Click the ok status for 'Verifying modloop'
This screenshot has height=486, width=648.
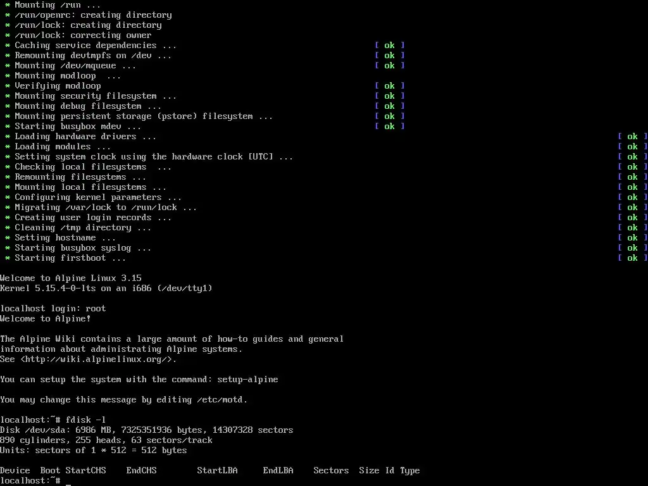(389, 86)
